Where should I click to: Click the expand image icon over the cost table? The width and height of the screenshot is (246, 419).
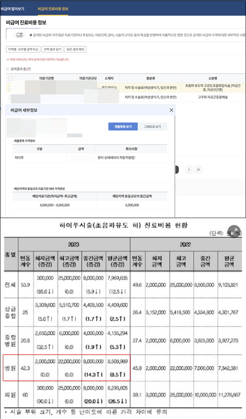[x=234, y=231]
